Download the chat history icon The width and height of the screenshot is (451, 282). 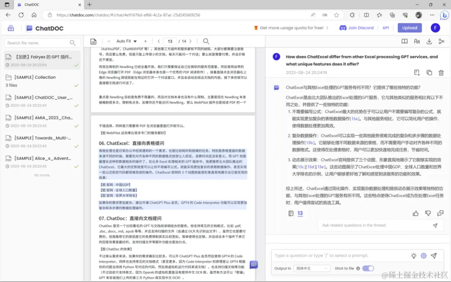click(x=429, y=41)
